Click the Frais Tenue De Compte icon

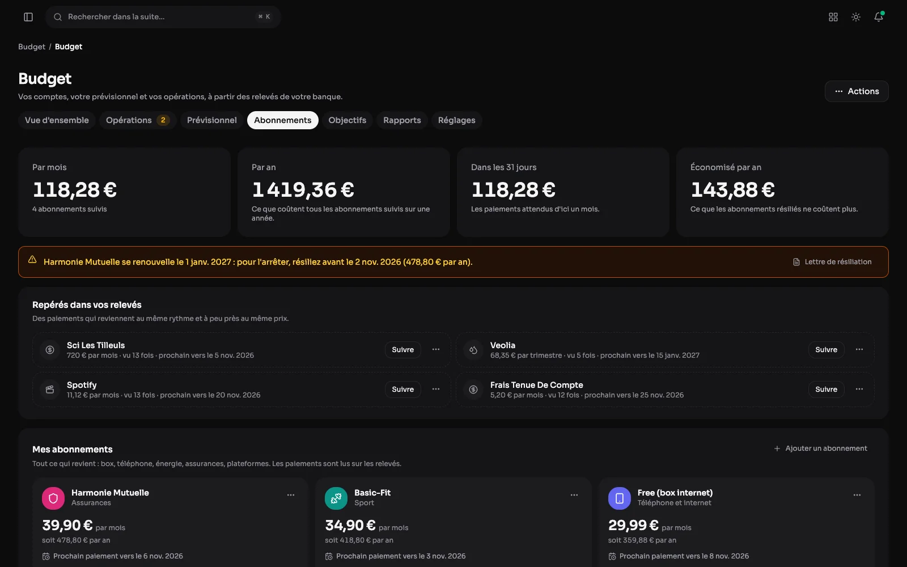[x=473, y=390]
